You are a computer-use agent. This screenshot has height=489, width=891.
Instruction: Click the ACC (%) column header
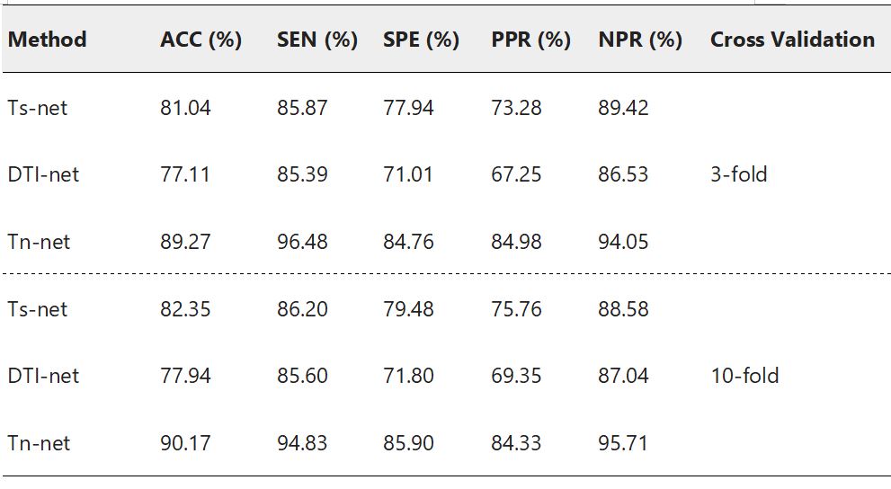pos(200,40)
